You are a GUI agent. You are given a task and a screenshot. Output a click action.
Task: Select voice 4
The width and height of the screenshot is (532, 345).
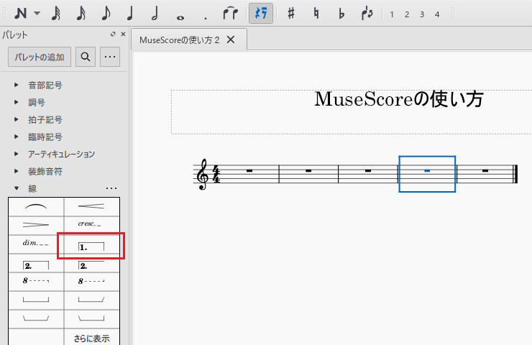point(437,14)
